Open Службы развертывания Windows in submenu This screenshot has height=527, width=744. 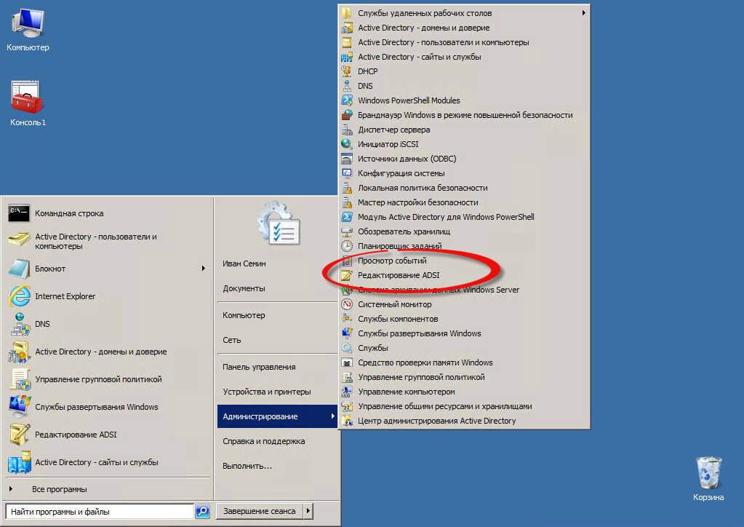pyautogui.click(x=464, y=333)
